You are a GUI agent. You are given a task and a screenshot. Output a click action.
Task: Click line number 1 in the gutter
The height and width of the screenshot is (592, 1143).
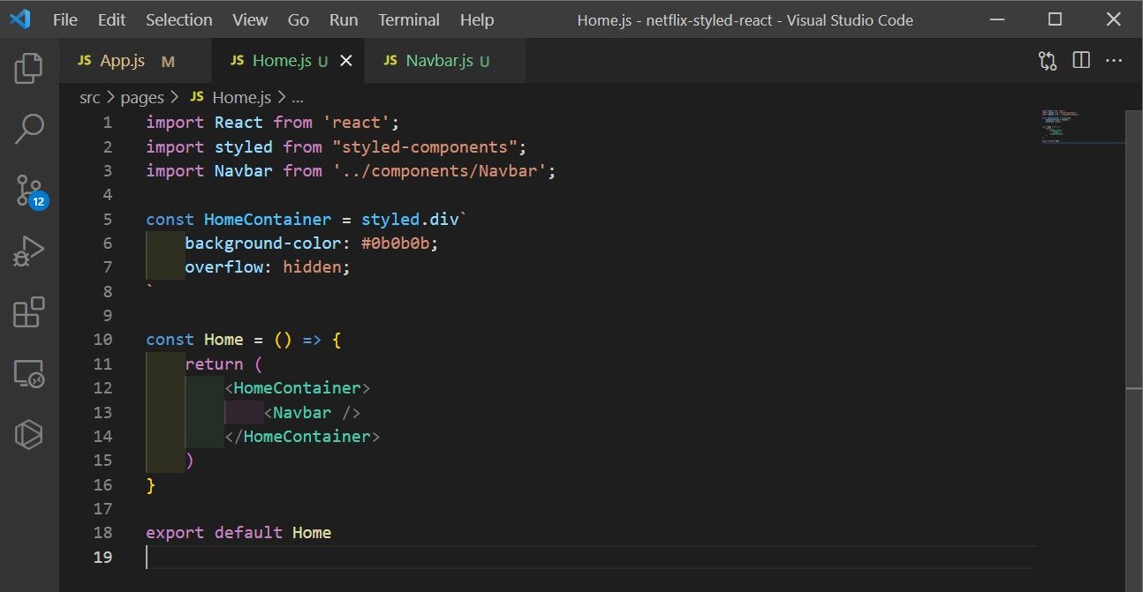[x=108, y=122]
